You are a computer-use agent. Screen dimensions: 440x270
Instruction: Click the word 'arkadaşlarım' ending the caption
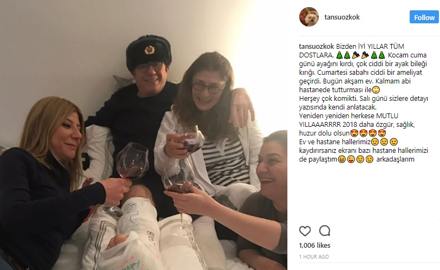pyautogui.click(x=395, y=159)
